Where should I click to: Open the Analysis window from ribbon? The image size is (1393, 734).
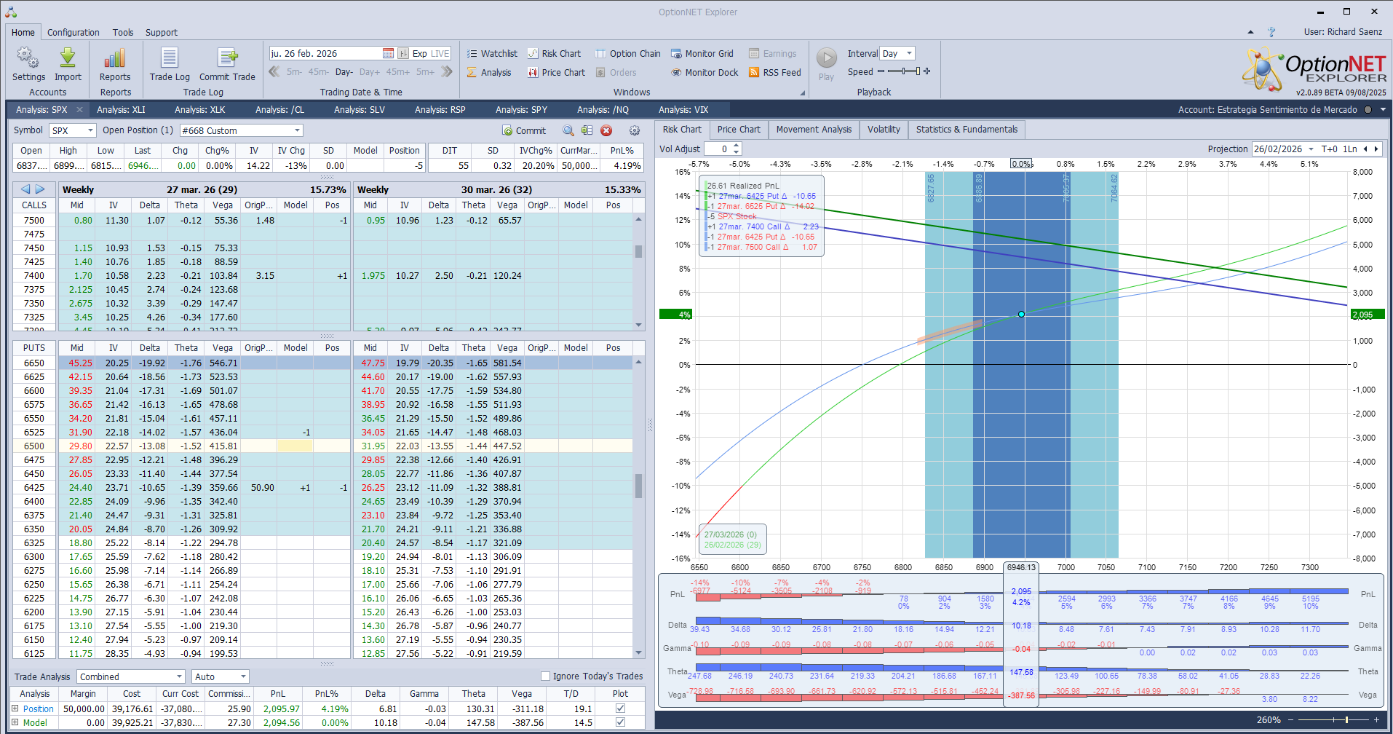coord(489,72)
